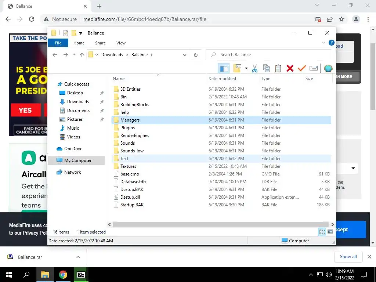Viewport: 376px width, 282px height.
Task: Open the Chrome three-dot menu
Action: coord(368,19)
